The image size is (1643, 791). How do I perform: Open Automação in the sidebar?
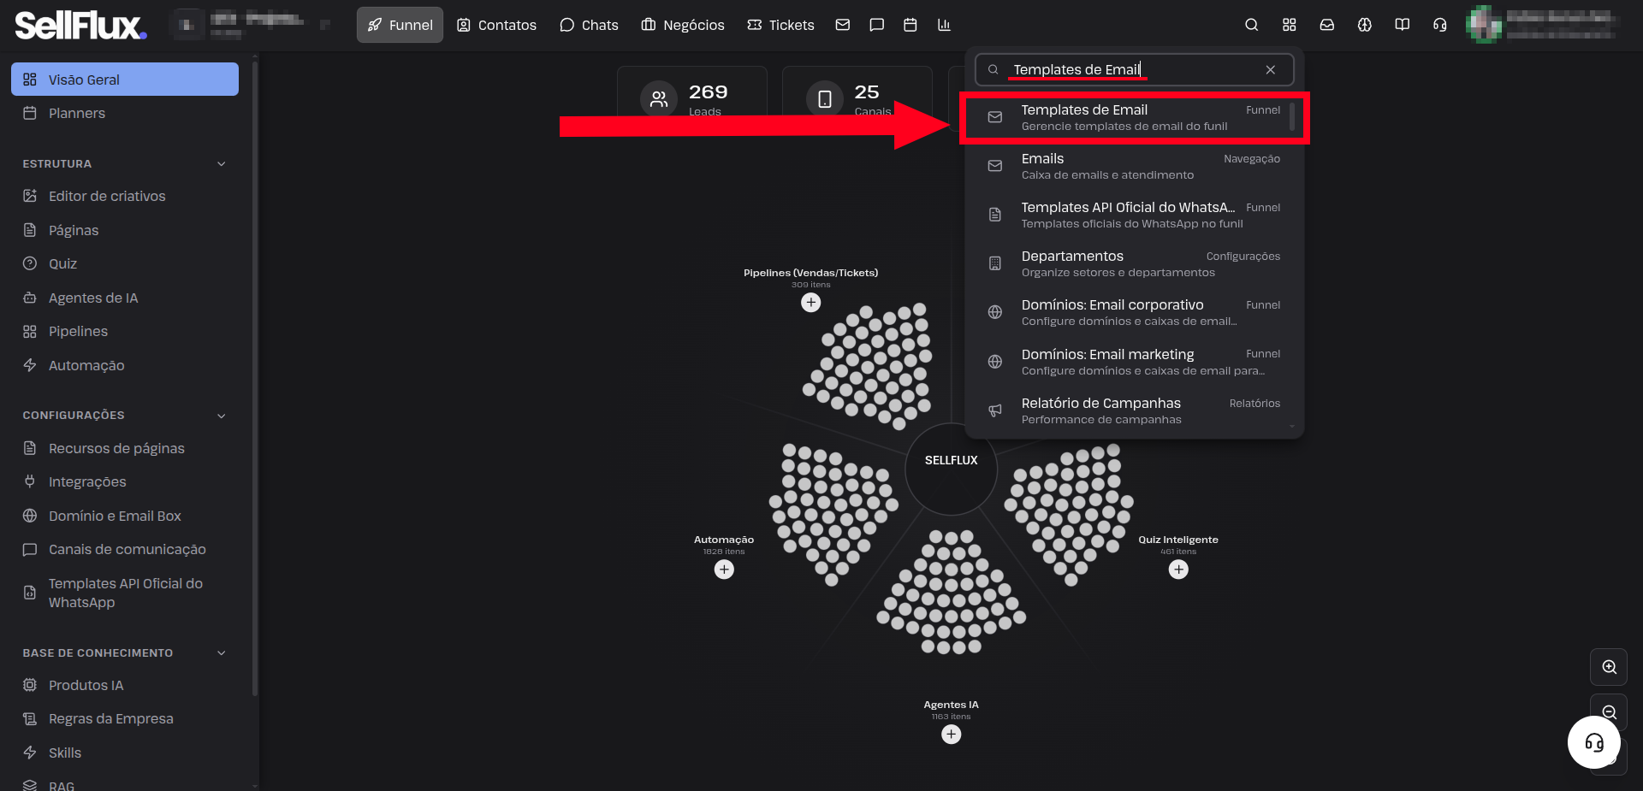pyautogui.click(x=125, y=365)
